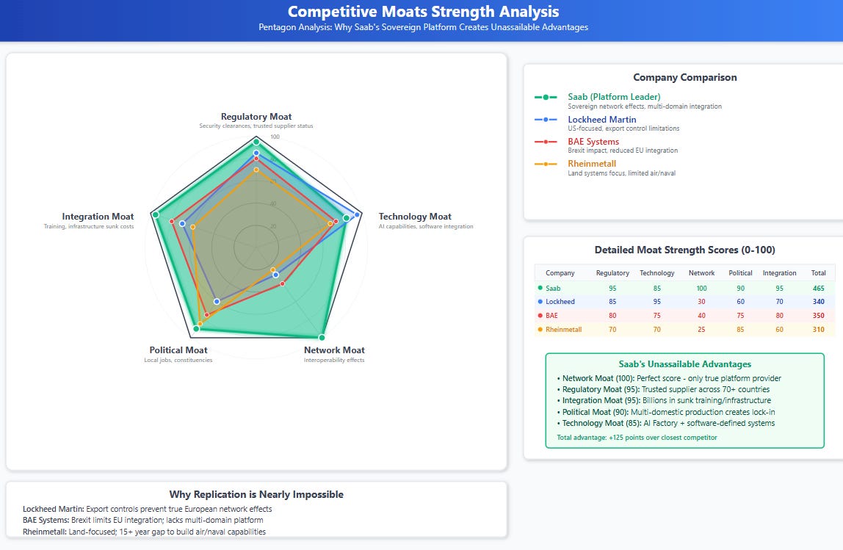Click the Rheinmetall Land-focused line

pyautogui.click(x=144, y=532)
